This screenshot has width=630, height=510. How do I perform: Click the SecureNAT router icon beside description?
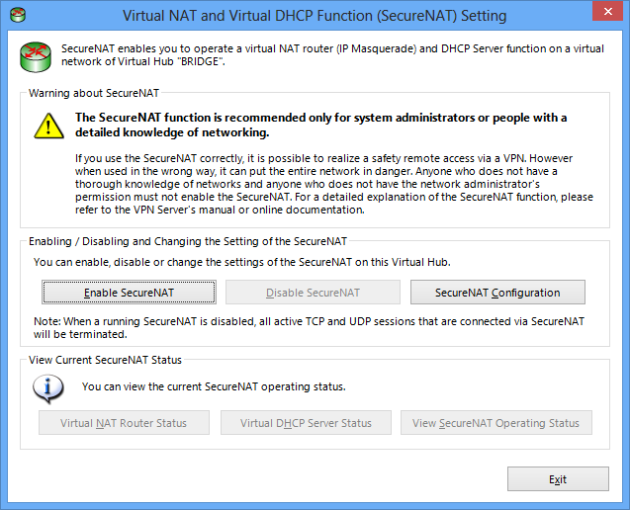point(36,57)
